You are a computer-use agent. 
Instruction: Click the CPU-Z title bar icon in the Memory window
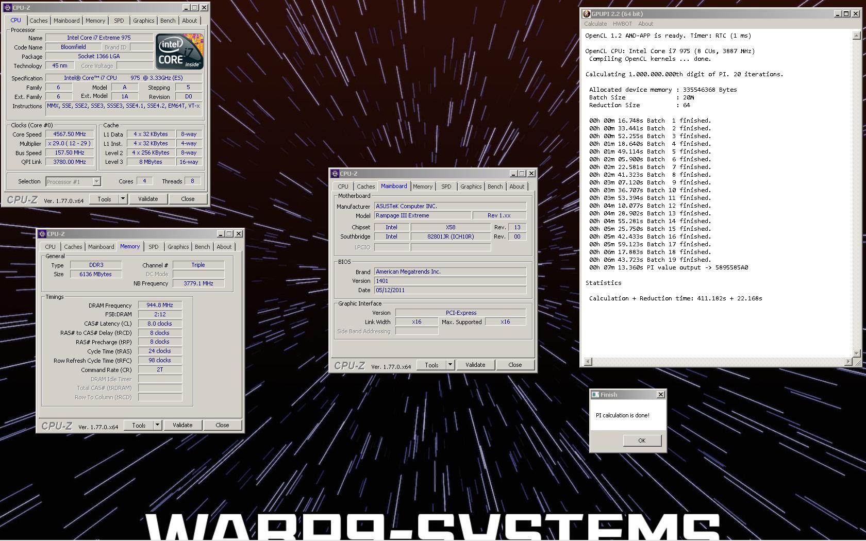point(42,234)
